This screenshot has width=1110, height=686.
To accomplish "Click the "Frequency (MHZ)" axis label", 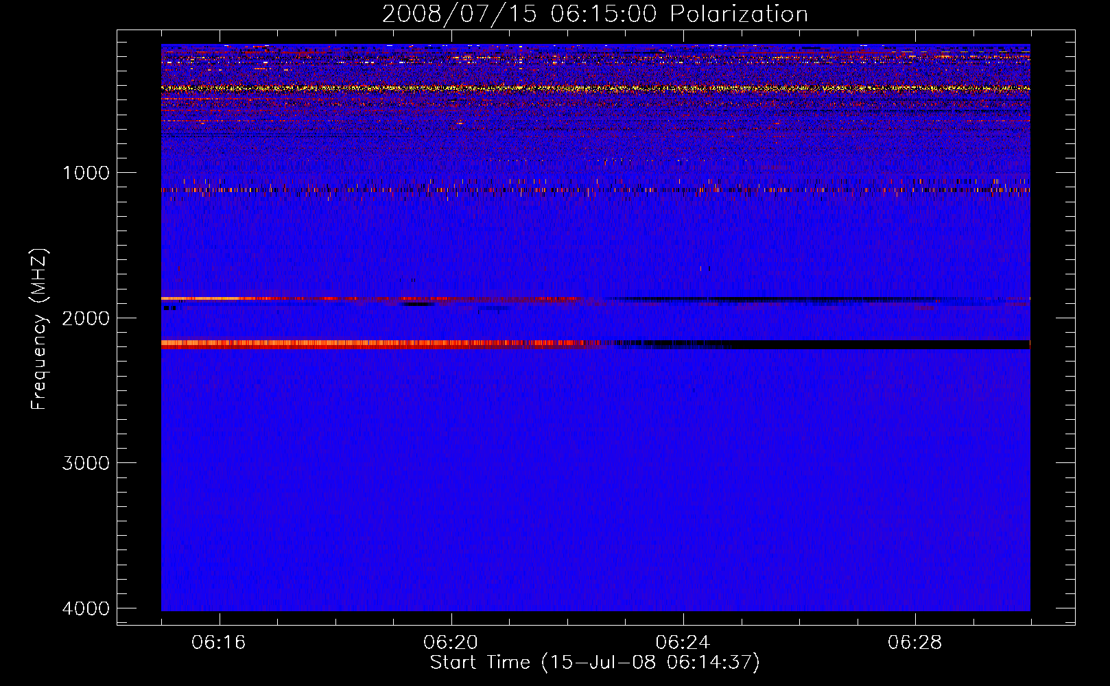I will (x=39, y=329).
